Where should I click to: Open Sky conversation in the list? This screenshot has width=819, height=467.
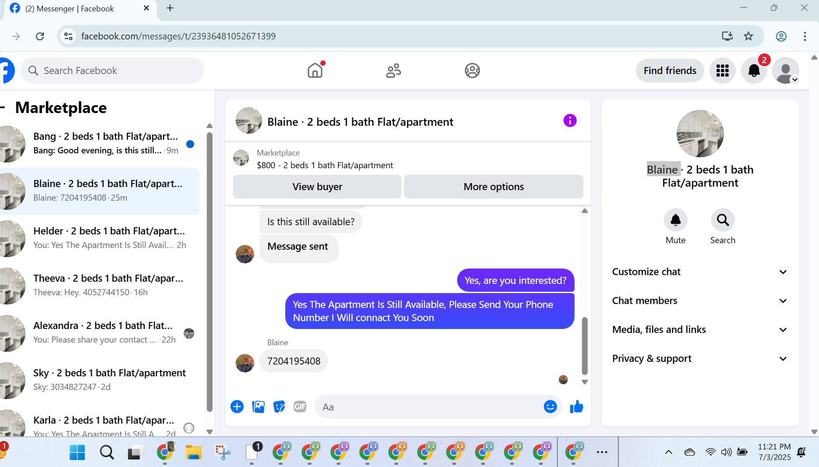99,380
